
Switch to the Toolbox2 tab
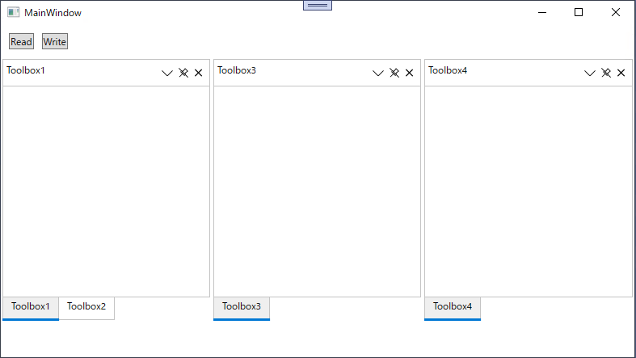(x=86, y=308)
